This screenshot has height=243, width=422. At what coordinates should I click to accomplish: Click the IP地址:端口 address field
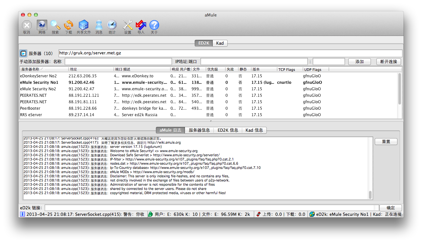click(254, 61)
